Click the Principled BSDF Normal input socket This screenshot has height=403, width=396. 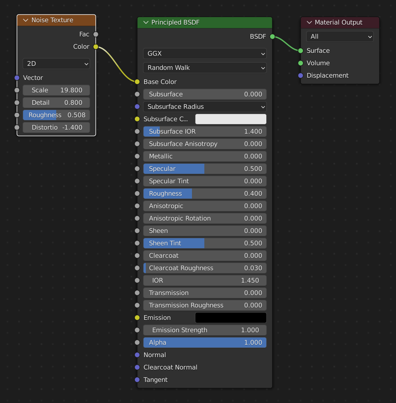[x=137, y=355]
